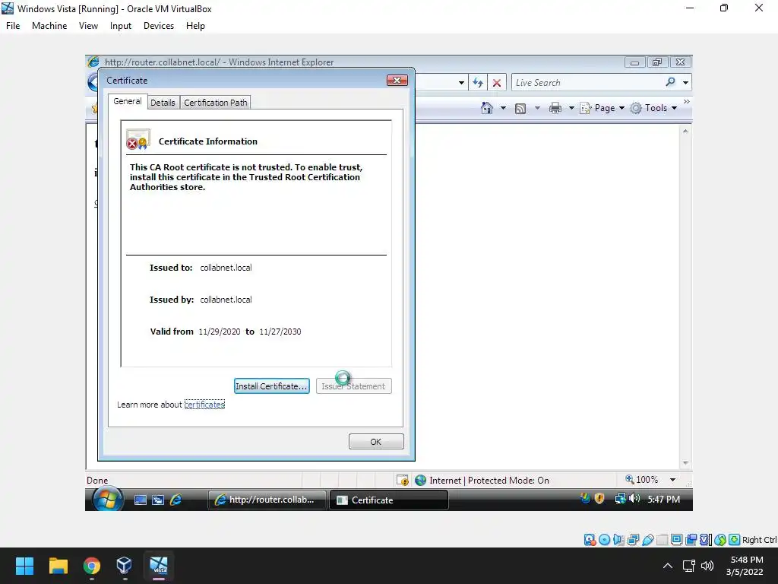Click the Internet zone globe icon
Viewport: 778px width, 584px height.
pos(421,481)
